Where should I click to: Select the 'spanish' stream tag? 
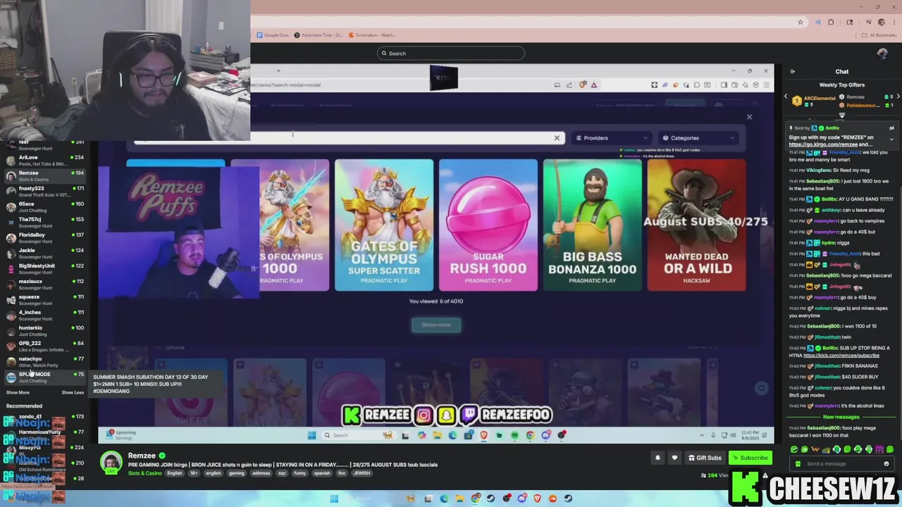pyautogui.click(x=322, y=473)
